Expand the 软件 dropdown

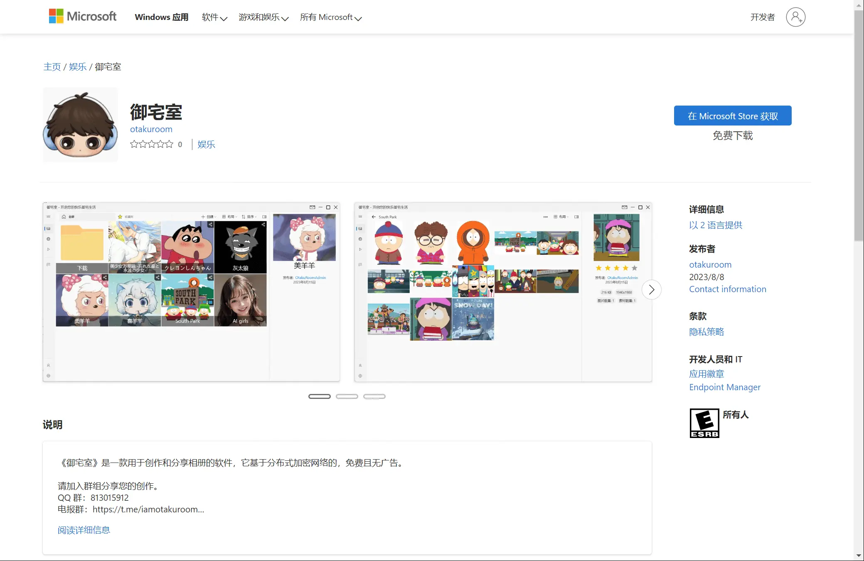(x=214, y=17)
